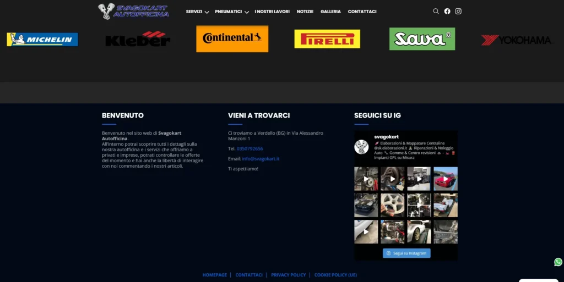Play the brake disc video thumbnail
The image size is (564, 282).
pyautogui.click(x=366, y=179)
